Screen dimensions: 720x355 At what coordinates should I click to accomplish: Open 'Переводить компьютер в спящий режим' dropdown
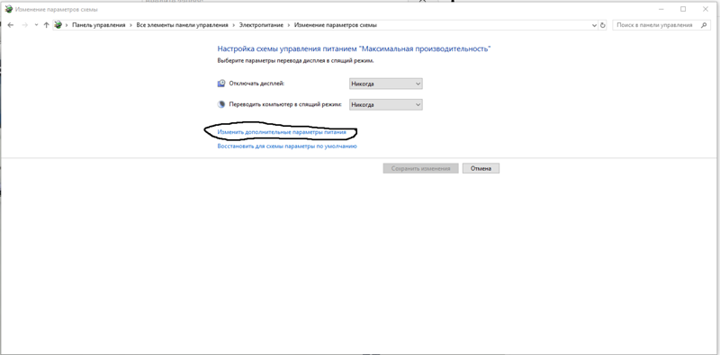[386, 104]
